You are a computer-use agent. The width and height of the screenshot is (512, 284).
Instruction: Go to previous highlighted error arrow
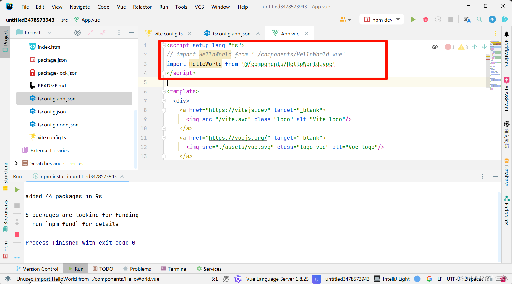tap(475, 47)
